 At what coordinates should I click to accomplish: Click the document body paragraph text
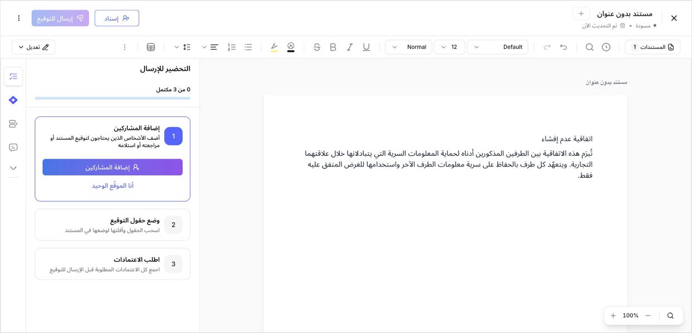tap(449, 164)
